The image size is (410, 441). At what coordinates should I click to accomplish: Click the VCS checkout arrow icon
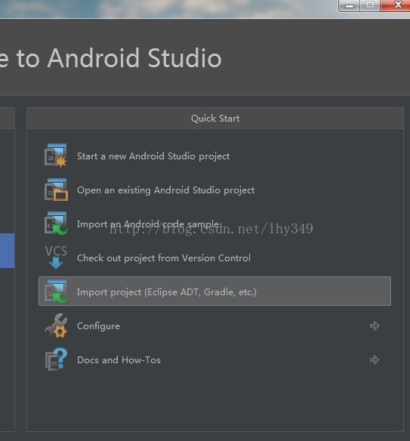coord(56,258)
